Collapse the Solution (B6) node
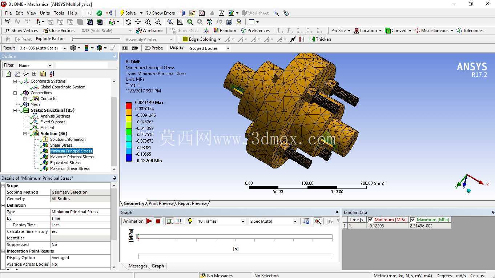The height and width of the screenshot is (278, 495). tap(25, 134)
